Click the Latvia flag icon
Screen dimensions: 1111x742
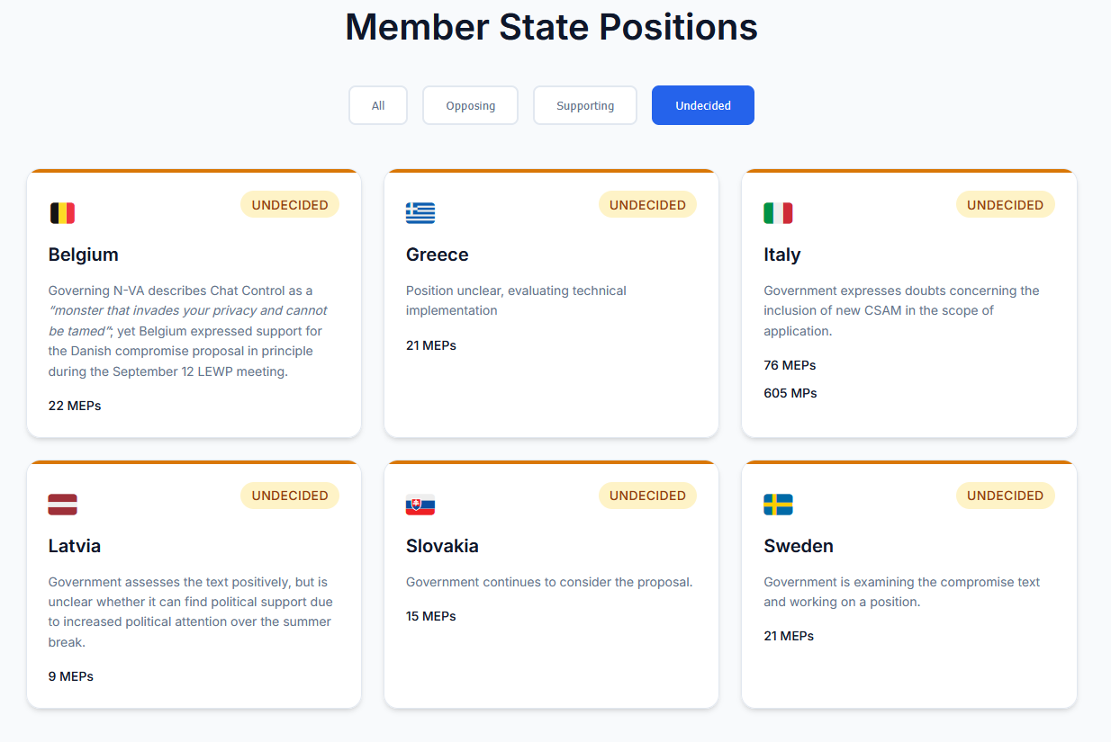pos(62,505)
